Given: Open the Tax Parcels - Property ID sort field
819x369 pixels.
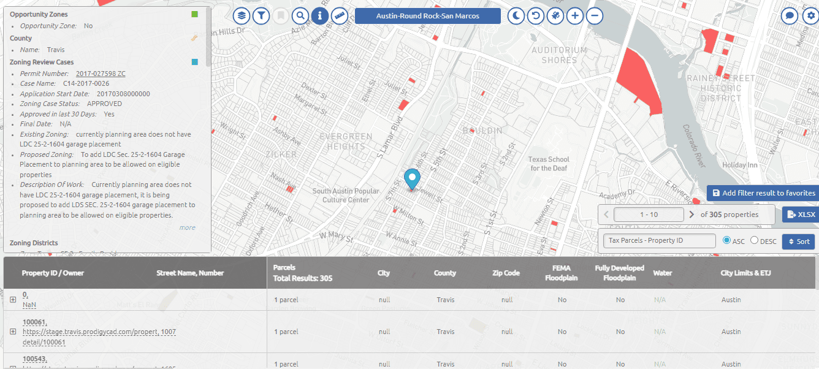Looking at the screenshot, I should pyautogui.click(x=660, y=241).
